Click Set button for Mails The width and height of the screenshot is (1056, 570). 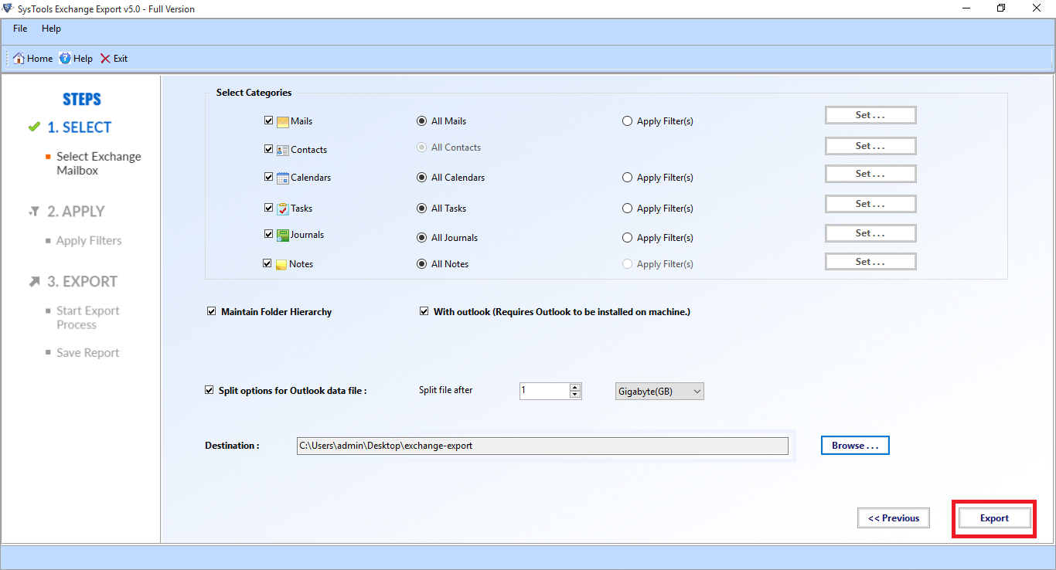click(x=870, y=115)
